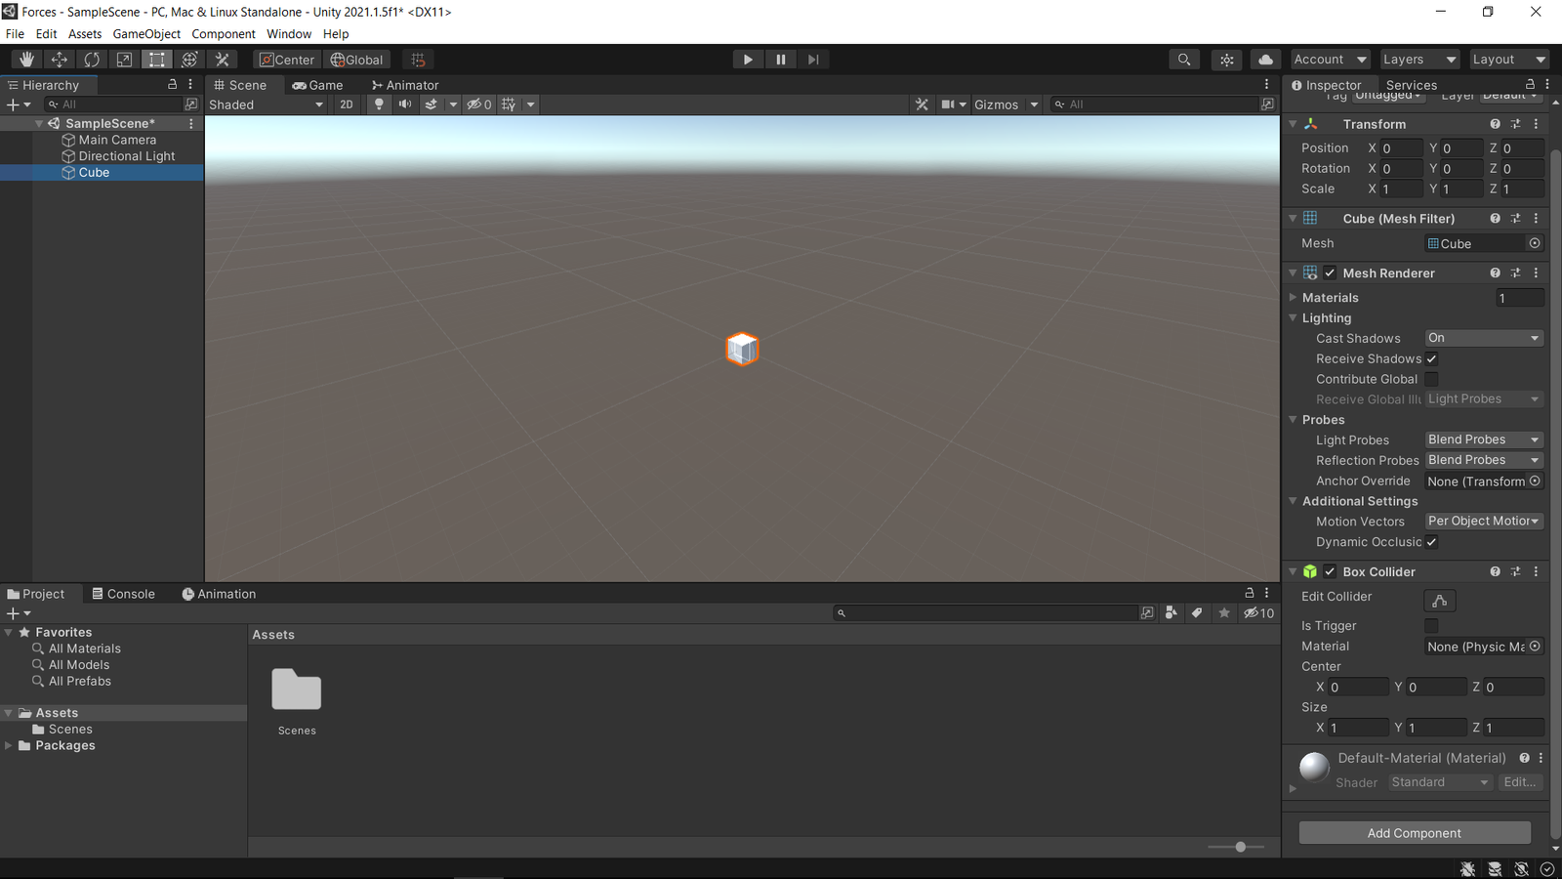Image resolution: width=1562 pixels, height=879 pixels.
Task: Toggle Receive Shadows checkbox
Action: pos(1431,358)
